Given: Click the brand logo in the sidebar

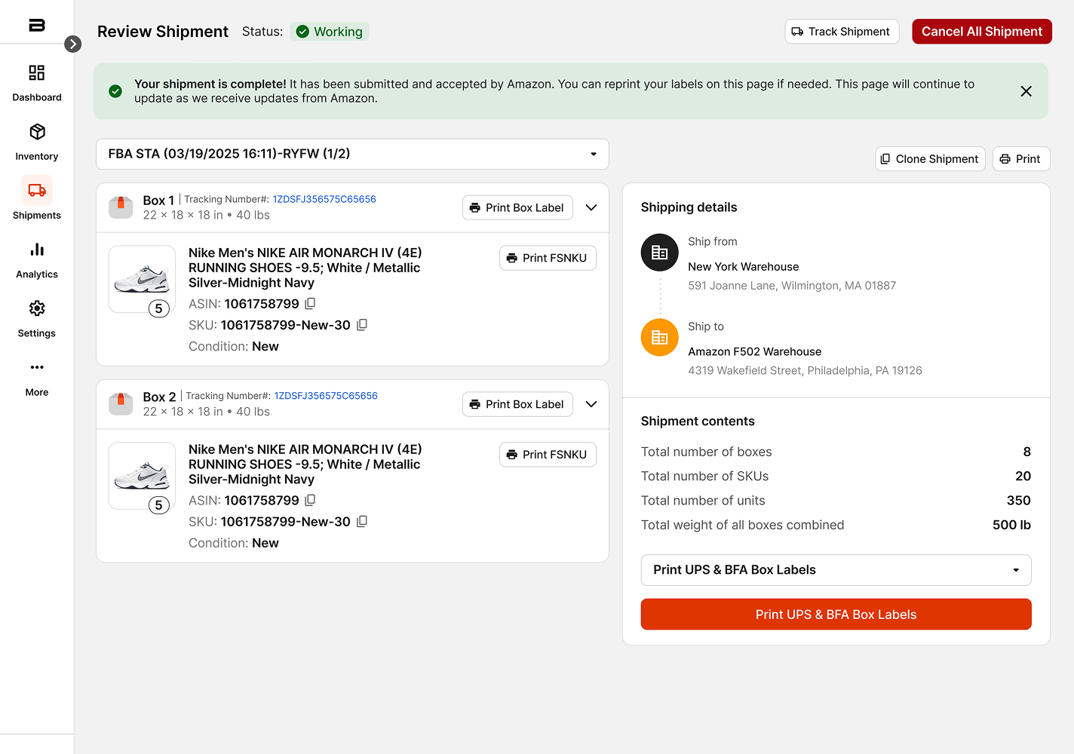Looking at the screenshot, I should pos(37,25).
